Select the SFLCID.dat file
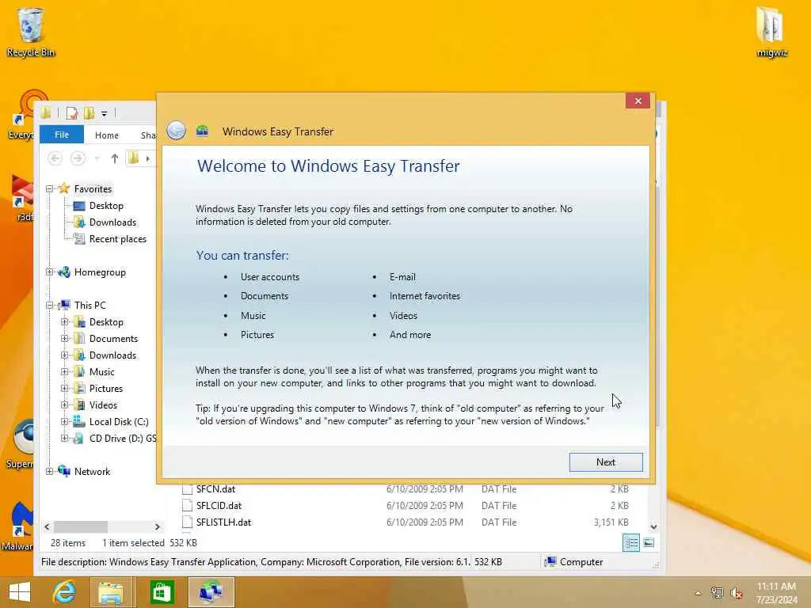Image resolution: width=811 pixels, height=608 pixels. point(219,506)
